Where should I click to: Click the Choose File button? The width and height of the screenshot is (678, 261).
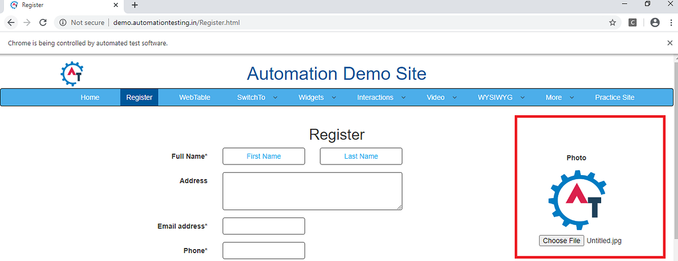(562, 241)
